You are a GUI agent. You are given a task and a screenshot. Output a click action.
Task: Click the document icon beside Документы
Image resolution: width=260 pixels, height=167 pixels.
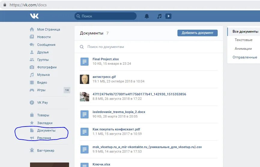coord(32,130)
